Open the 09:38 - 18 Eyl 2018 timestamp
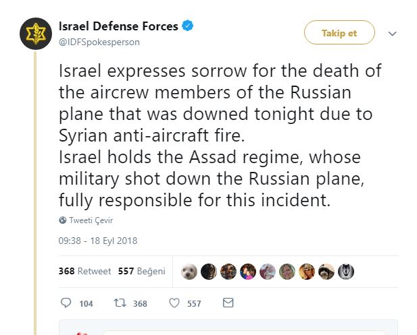This screenshot has width=417, height=335. pyautogui.click(x=98, y=241)
